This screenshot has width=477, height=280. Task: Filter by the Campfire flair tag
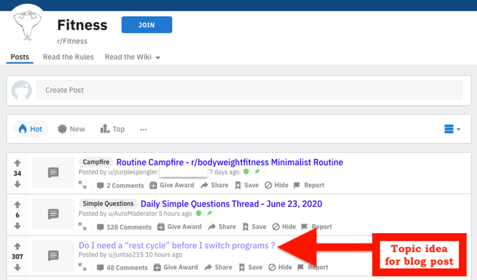96,162
